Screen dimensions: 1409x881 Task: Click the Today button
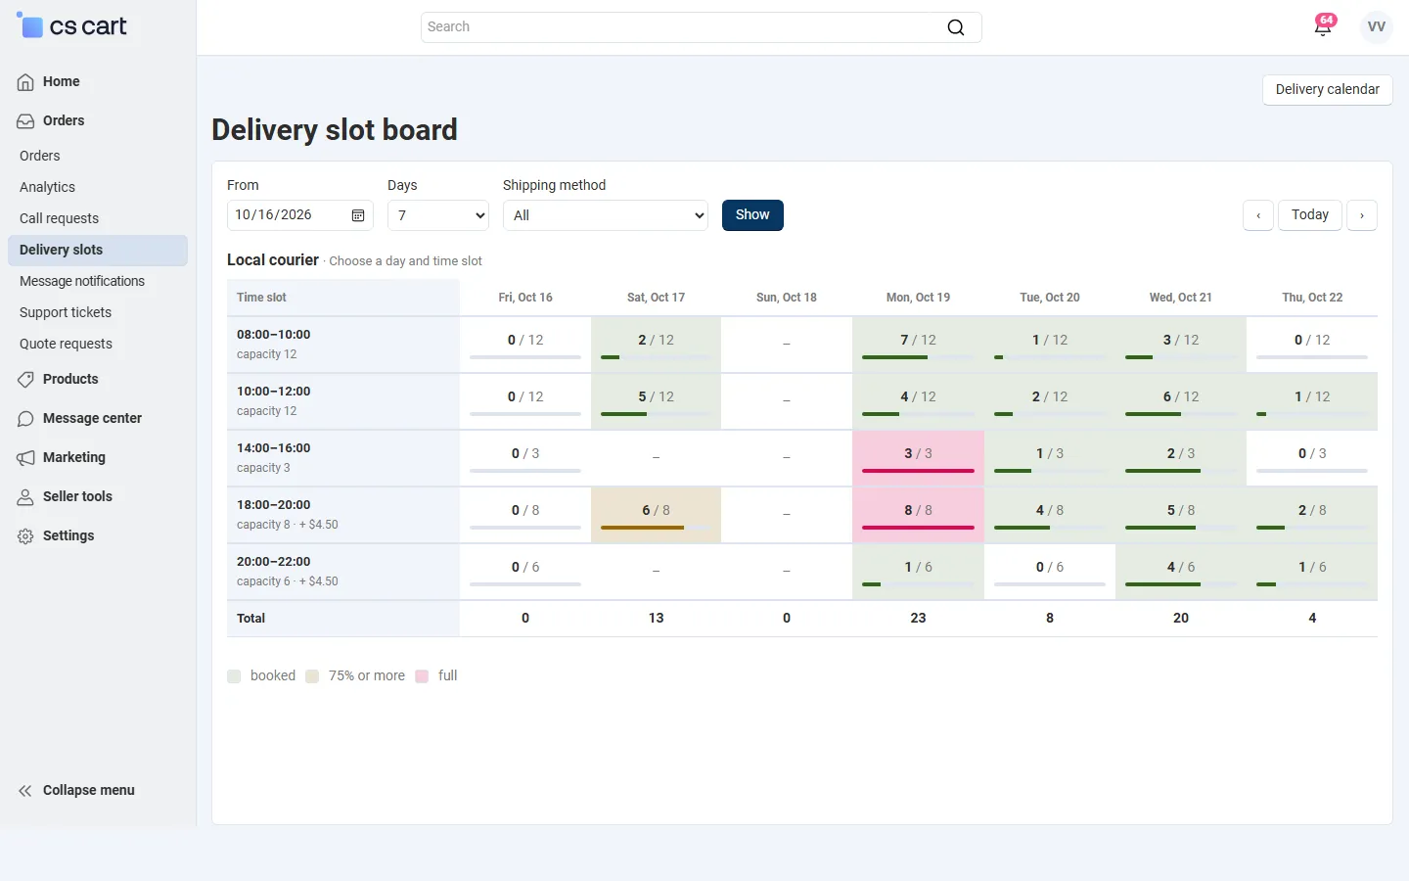tap(1310, 215)
